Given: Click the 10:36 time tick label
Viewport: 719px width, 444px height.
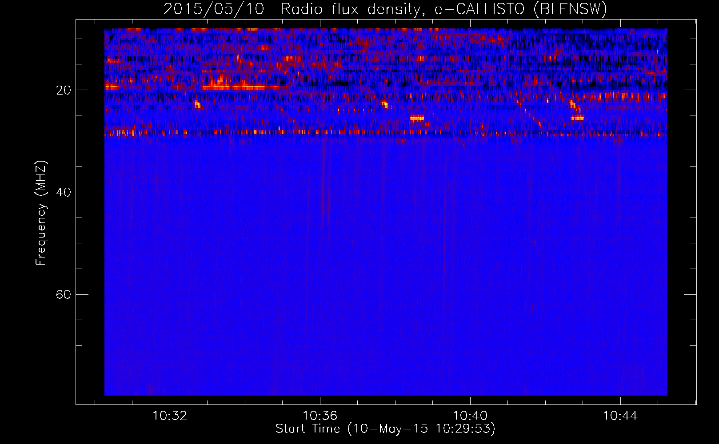Looking at the screenshot, I should point(320,416).
